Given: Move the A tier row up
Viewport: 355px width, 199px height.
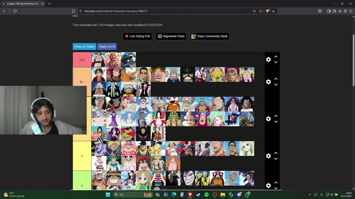Looking at the screenshot, I should 276,153.
